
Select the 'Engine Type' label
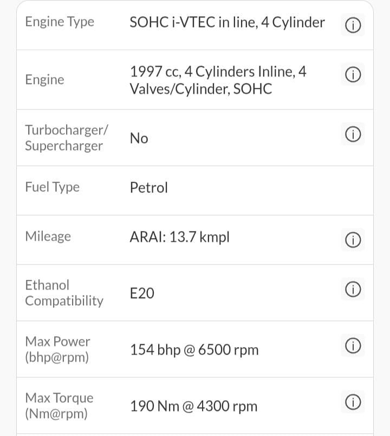pos(60,22)
